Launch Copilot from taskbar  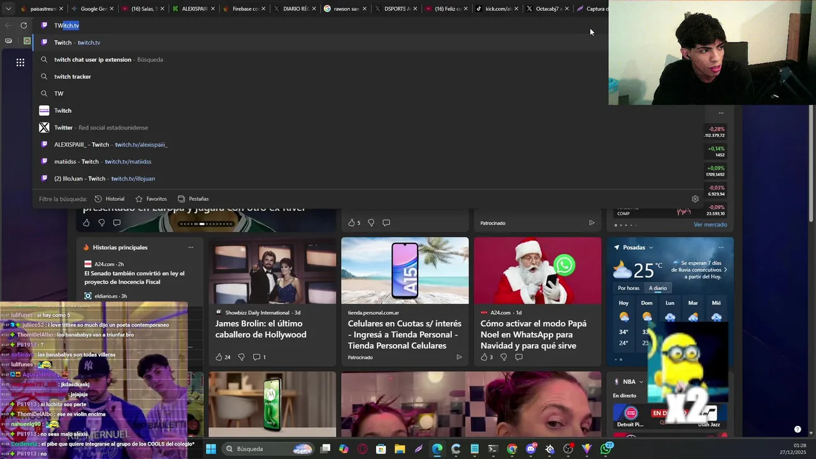[344, 449]
